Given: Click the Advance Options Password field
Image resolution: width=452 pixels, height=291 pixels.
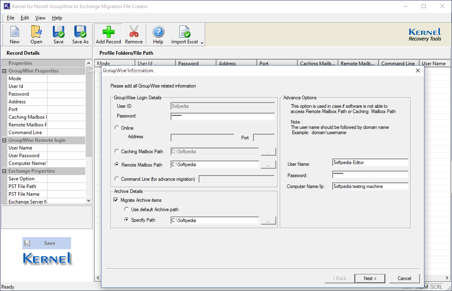Looking at the screenshot, I should tap(370, 174).
